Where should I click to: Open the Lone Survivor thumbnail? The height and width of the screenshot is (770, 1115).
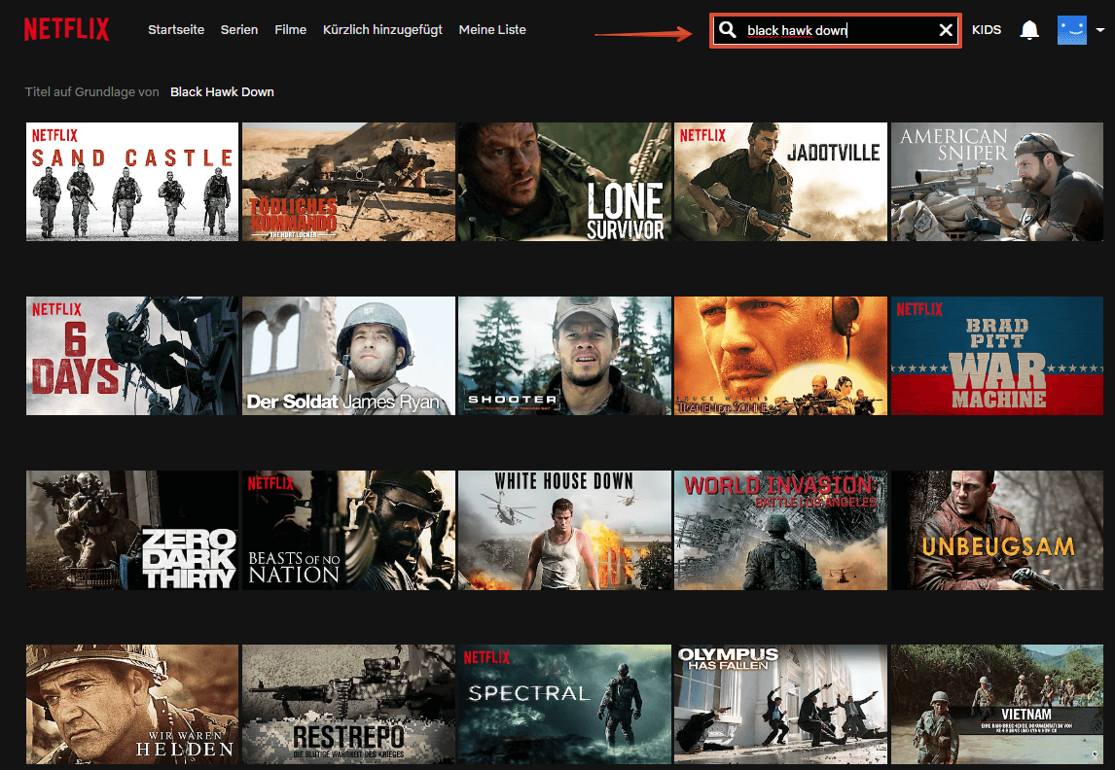(x=564, y=182)
